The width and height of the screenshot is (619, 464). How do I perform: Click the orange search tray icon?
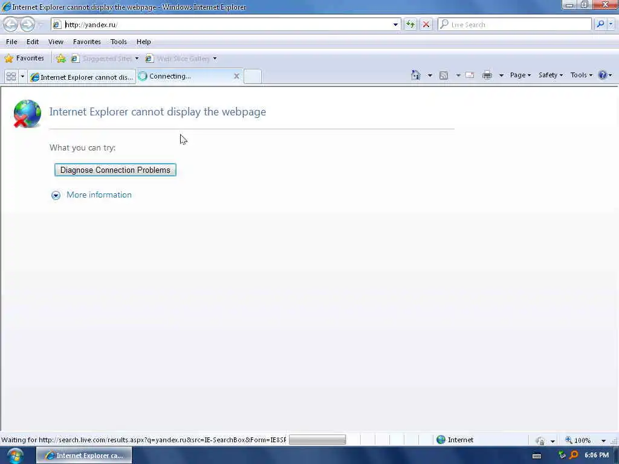(x=574, y=456)
